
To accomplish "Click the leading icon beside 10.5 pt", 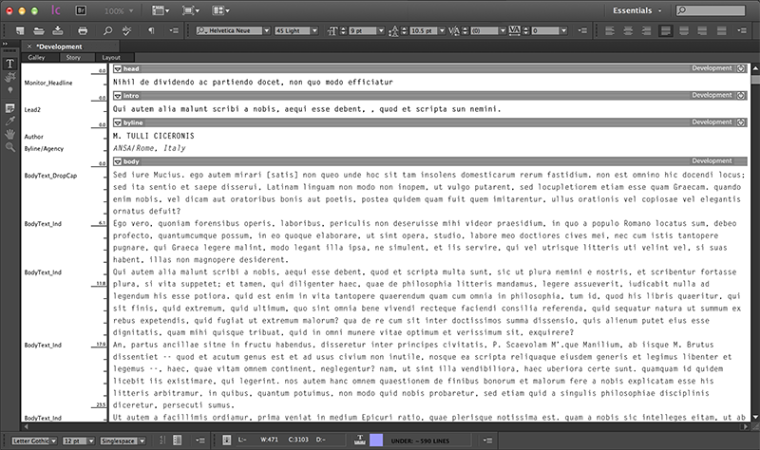I will click(393, 31).
